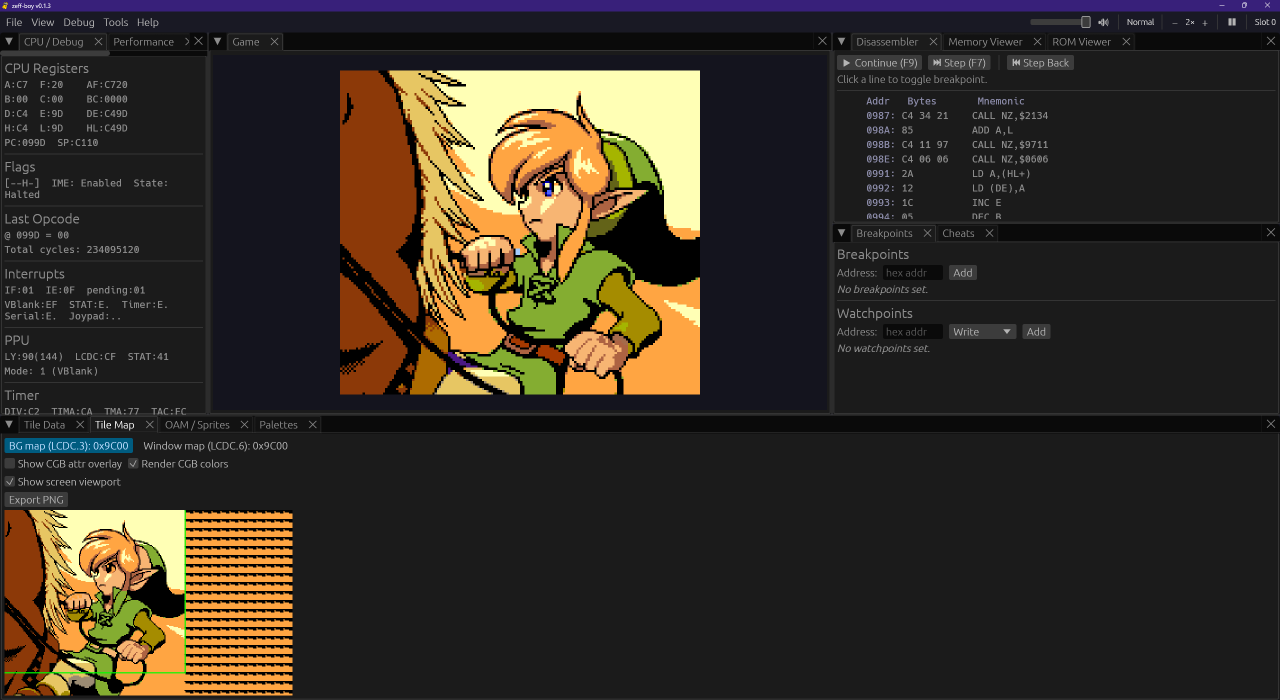The image size is (1280, 700).
Task: Close the Cheats tab
Action: pyautogui.click(x=989, y=233)
